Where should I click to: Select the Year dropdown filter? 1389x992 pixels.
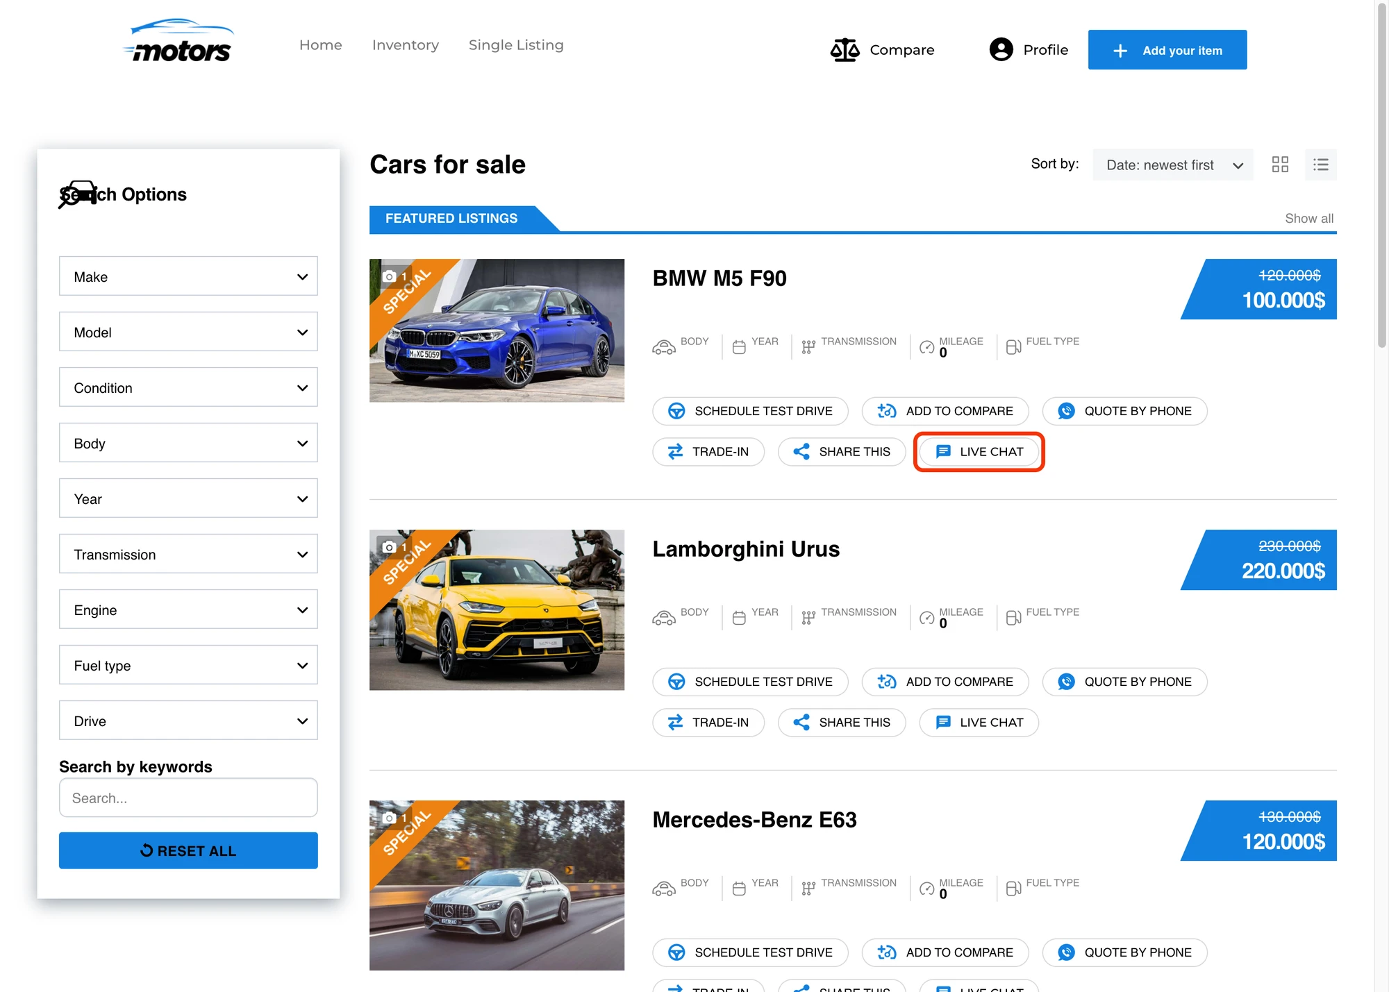pos(188,498)
